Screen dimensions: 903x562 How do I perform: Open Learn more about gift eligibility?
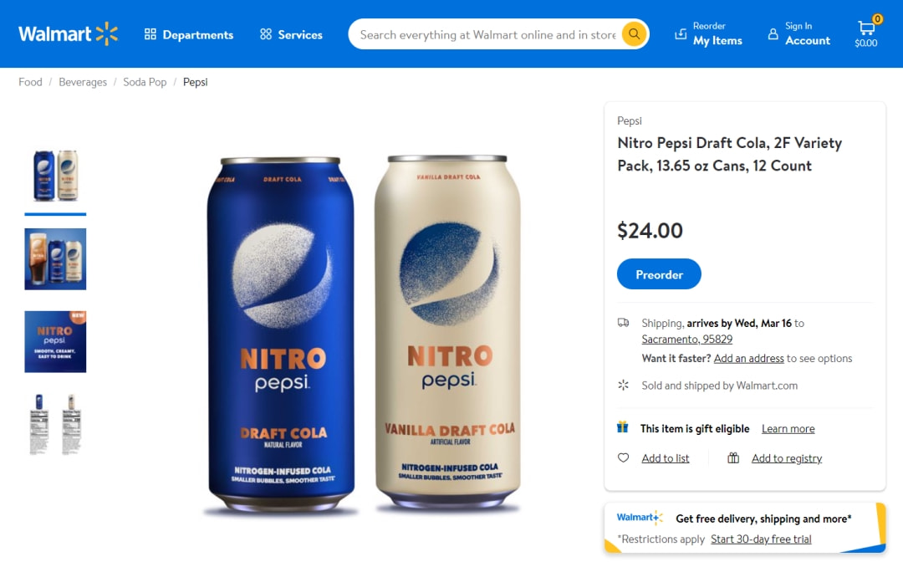tap(788, 428)
